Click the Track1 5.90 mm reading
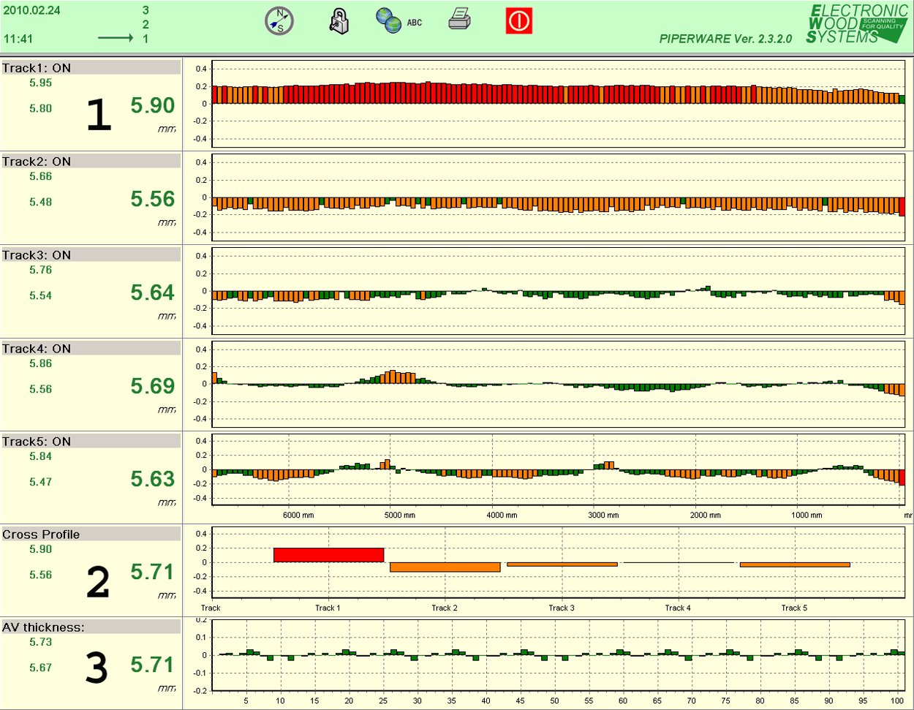Viewport: 914px width, 710px height. point(153,106)
